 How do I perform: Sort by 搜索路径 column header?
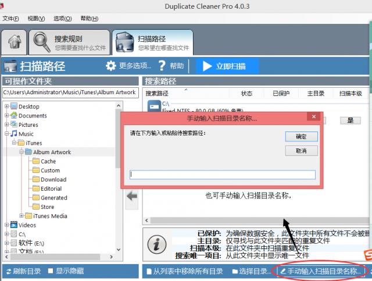pyautogui.click(x=186, y=93)
